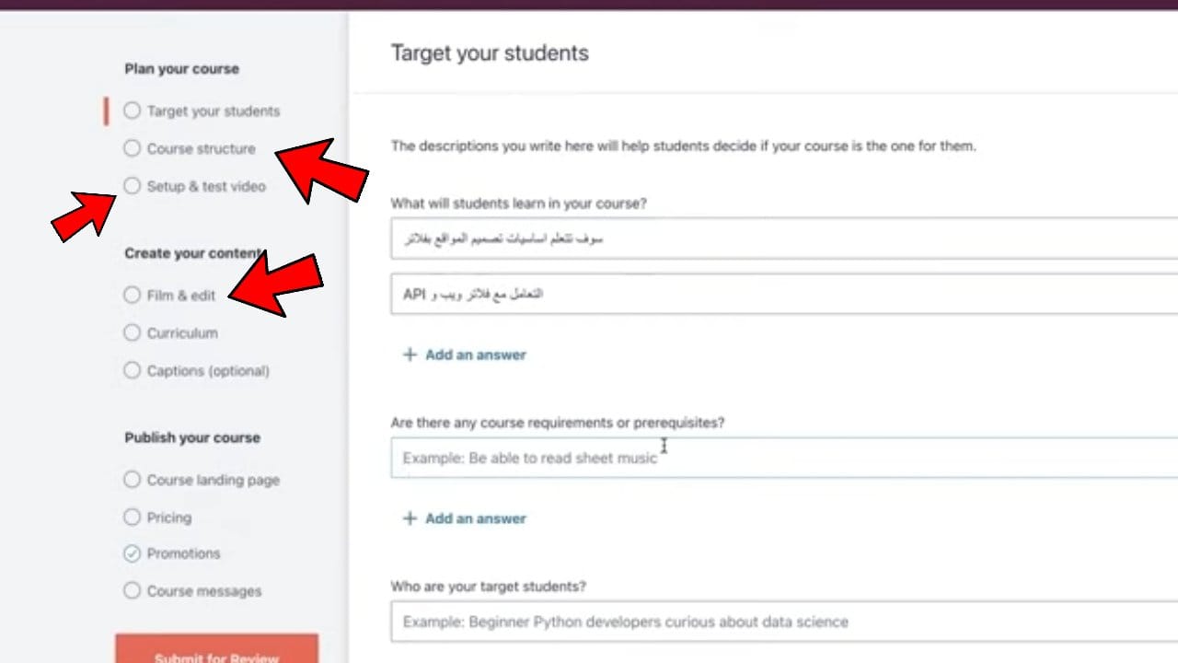Click the plus icon under learning objectives
The width and height of the screenshot is (1178, 663).
[x=410, y=355]
